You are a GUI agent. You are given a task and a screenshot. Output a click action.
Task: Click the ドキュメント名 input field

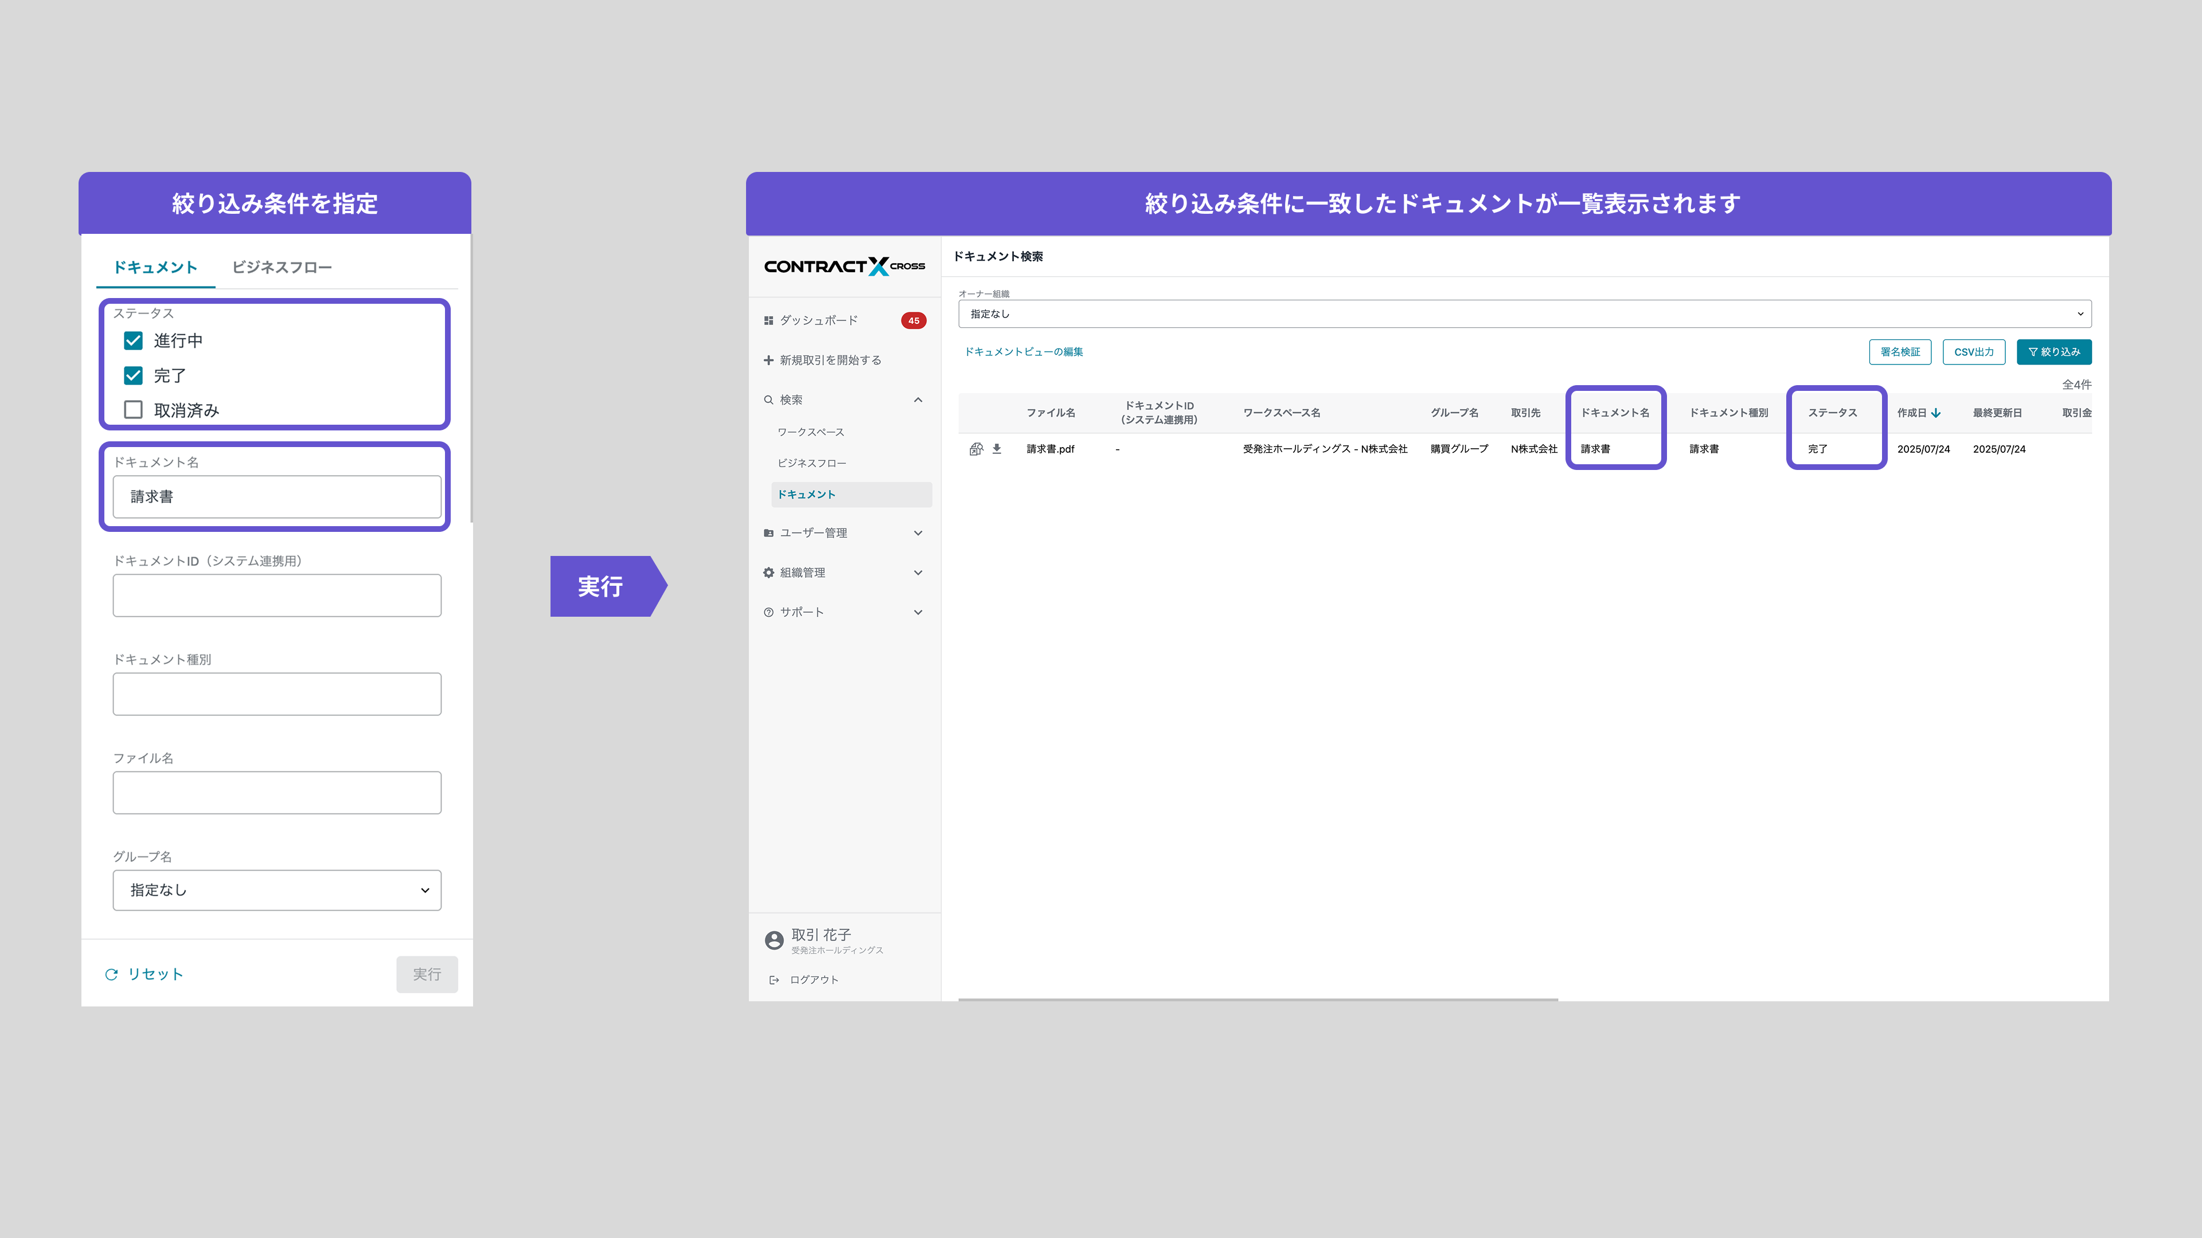tap(277, 496)
